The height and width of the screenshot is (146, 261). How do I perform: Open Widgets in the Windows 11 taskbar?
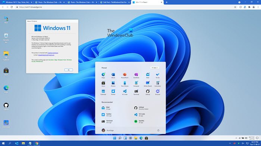(125, 138)
